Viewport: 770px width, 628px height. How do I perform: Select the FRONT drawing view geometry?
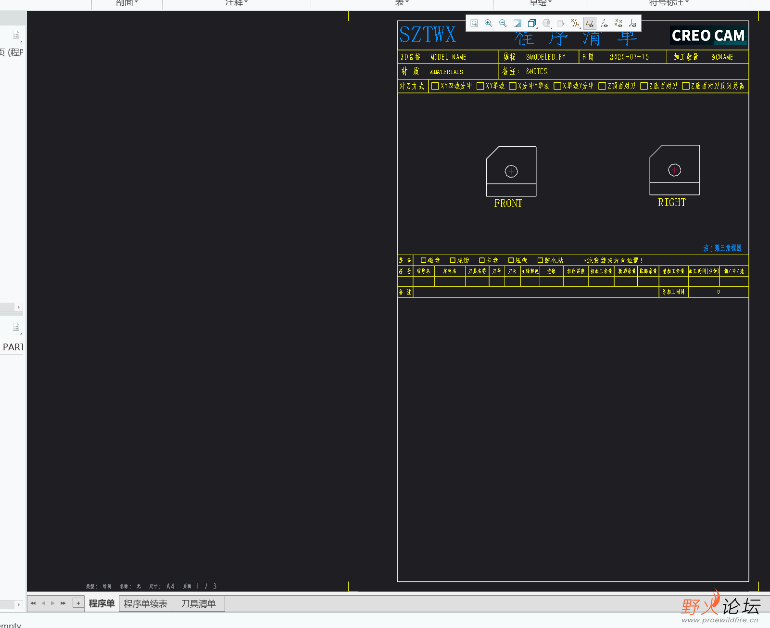pos(511,171)
